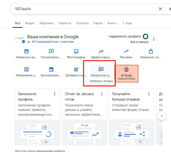The image size is (171, 152).
Task: Click the interactions bar chart icon
Action: point(29,42)
